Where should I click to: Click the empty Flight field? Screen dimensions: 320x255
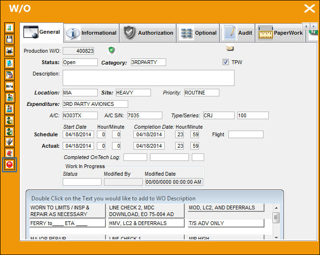(246, 134)
